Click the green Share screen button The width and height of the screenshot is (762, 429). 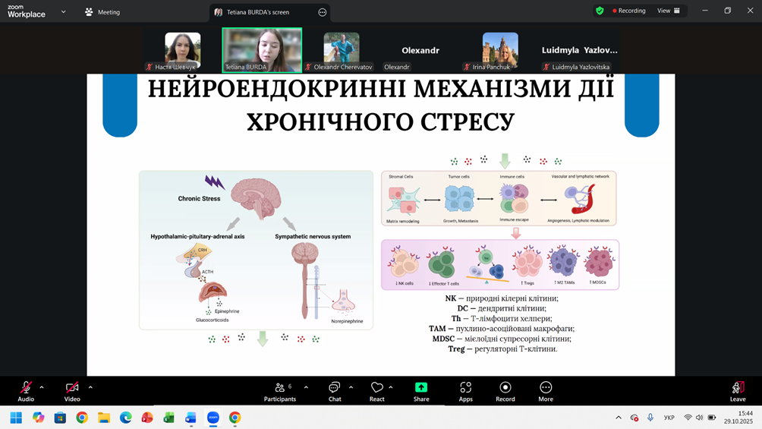coord(421,391)
